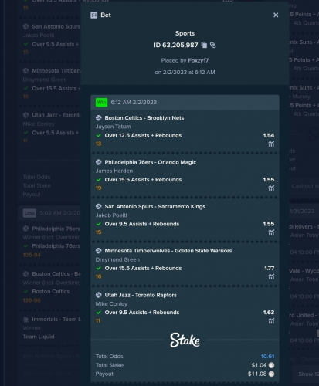The width and height of the screenshot is (319, 386).
Task: Open San Antonio Spurs - Sacramento Kings match
Action: coord(155,206)
